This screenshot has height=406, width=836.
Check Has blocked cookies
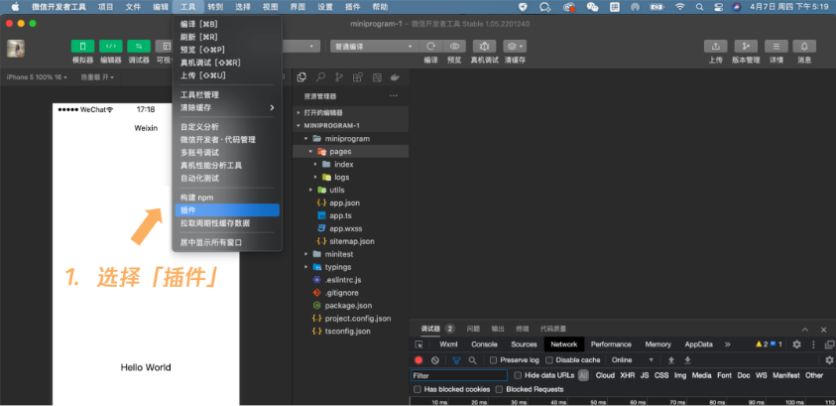pos(418,389)
